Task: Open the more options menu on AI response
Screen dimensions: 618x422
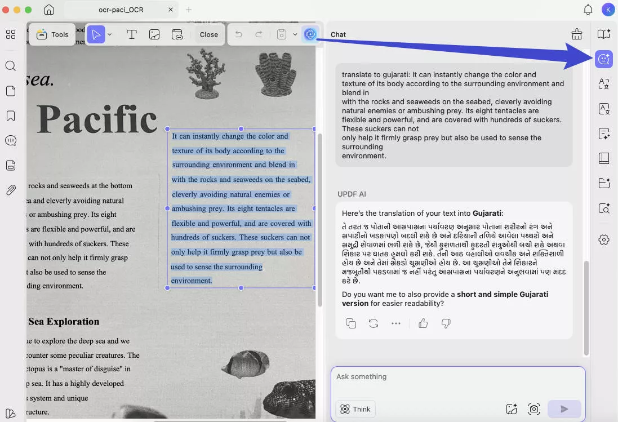Action: point(395,323)
